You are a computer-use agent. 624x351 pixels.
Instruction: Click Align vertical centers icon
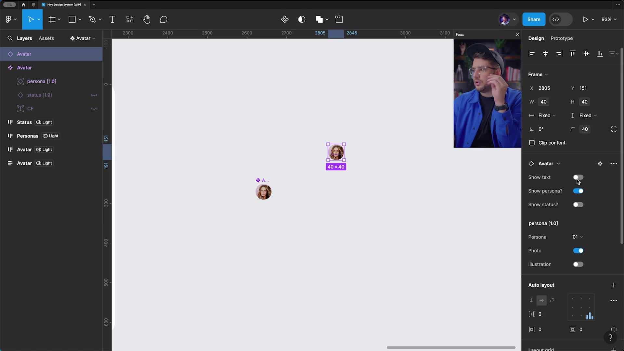click(586, 54)
